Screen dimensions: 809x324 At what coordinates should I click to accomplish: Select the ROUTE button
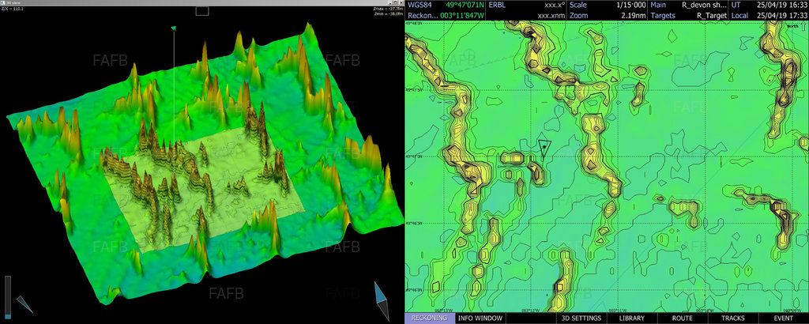click(x=682, y=318)
